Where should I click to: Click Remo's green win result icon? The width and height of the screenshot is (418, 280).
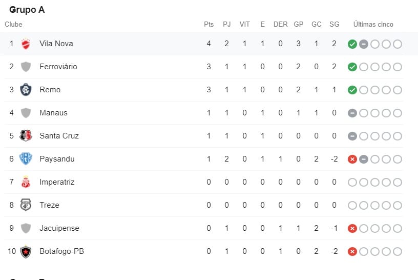click(352, 90)
